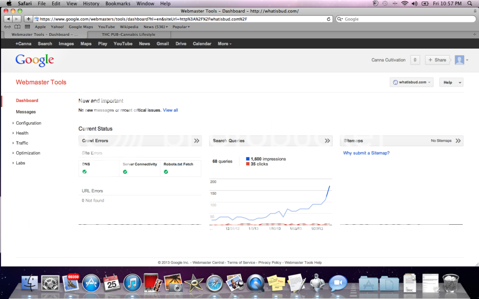Image resolution: width=479 pixels, height=299 pixels.
Task: Open Finder from the Dock
Action: [29, 283]
